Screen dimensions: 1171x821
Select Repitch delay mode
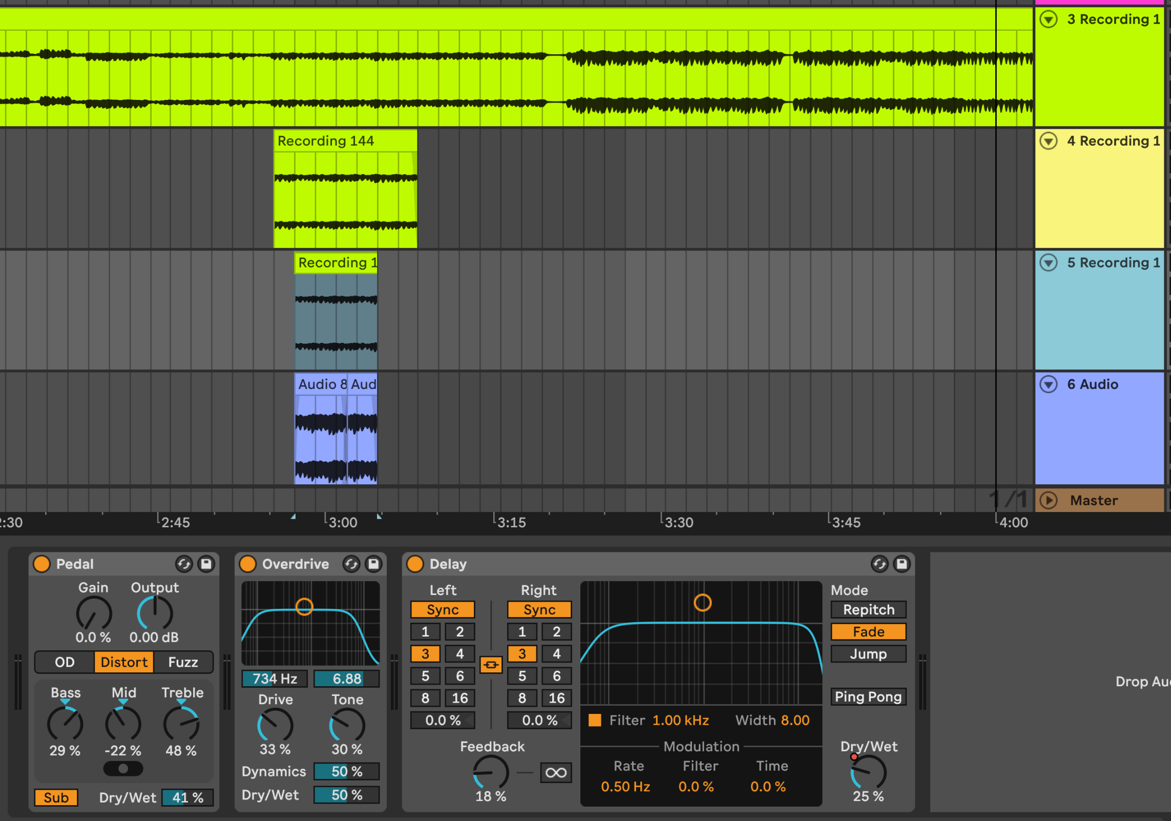pos(869,609)
